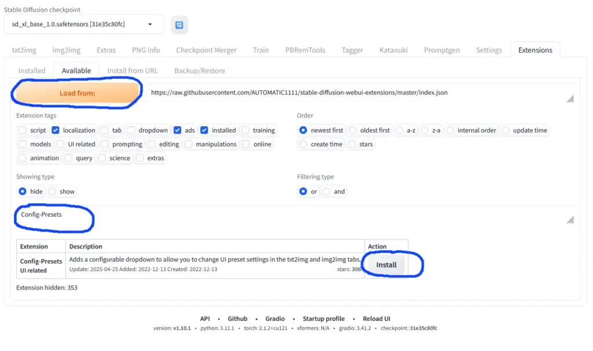Open the Github footer link
Screen dimensions: 593x351
pos(237,319)
